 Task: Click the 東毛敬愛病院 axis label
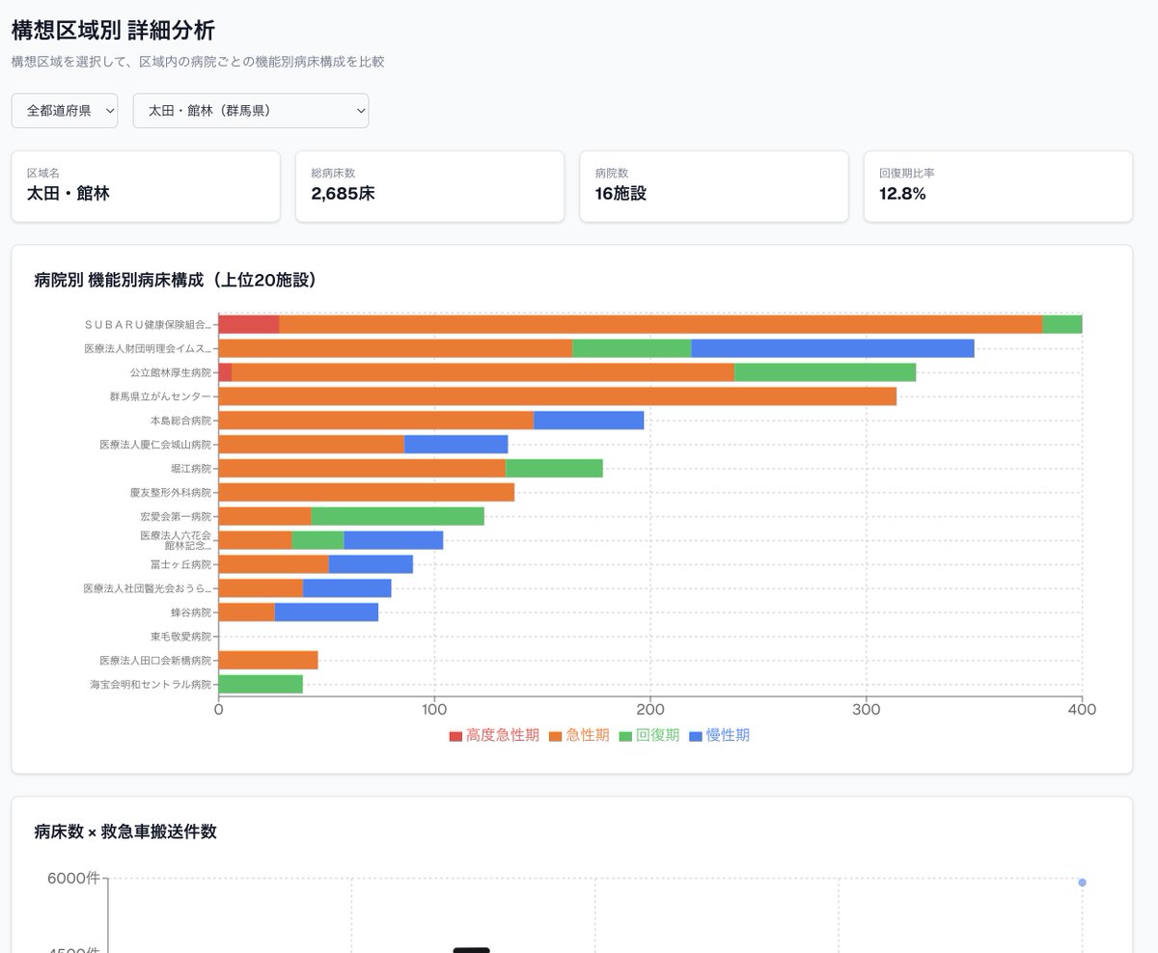(x=180, y=637)
